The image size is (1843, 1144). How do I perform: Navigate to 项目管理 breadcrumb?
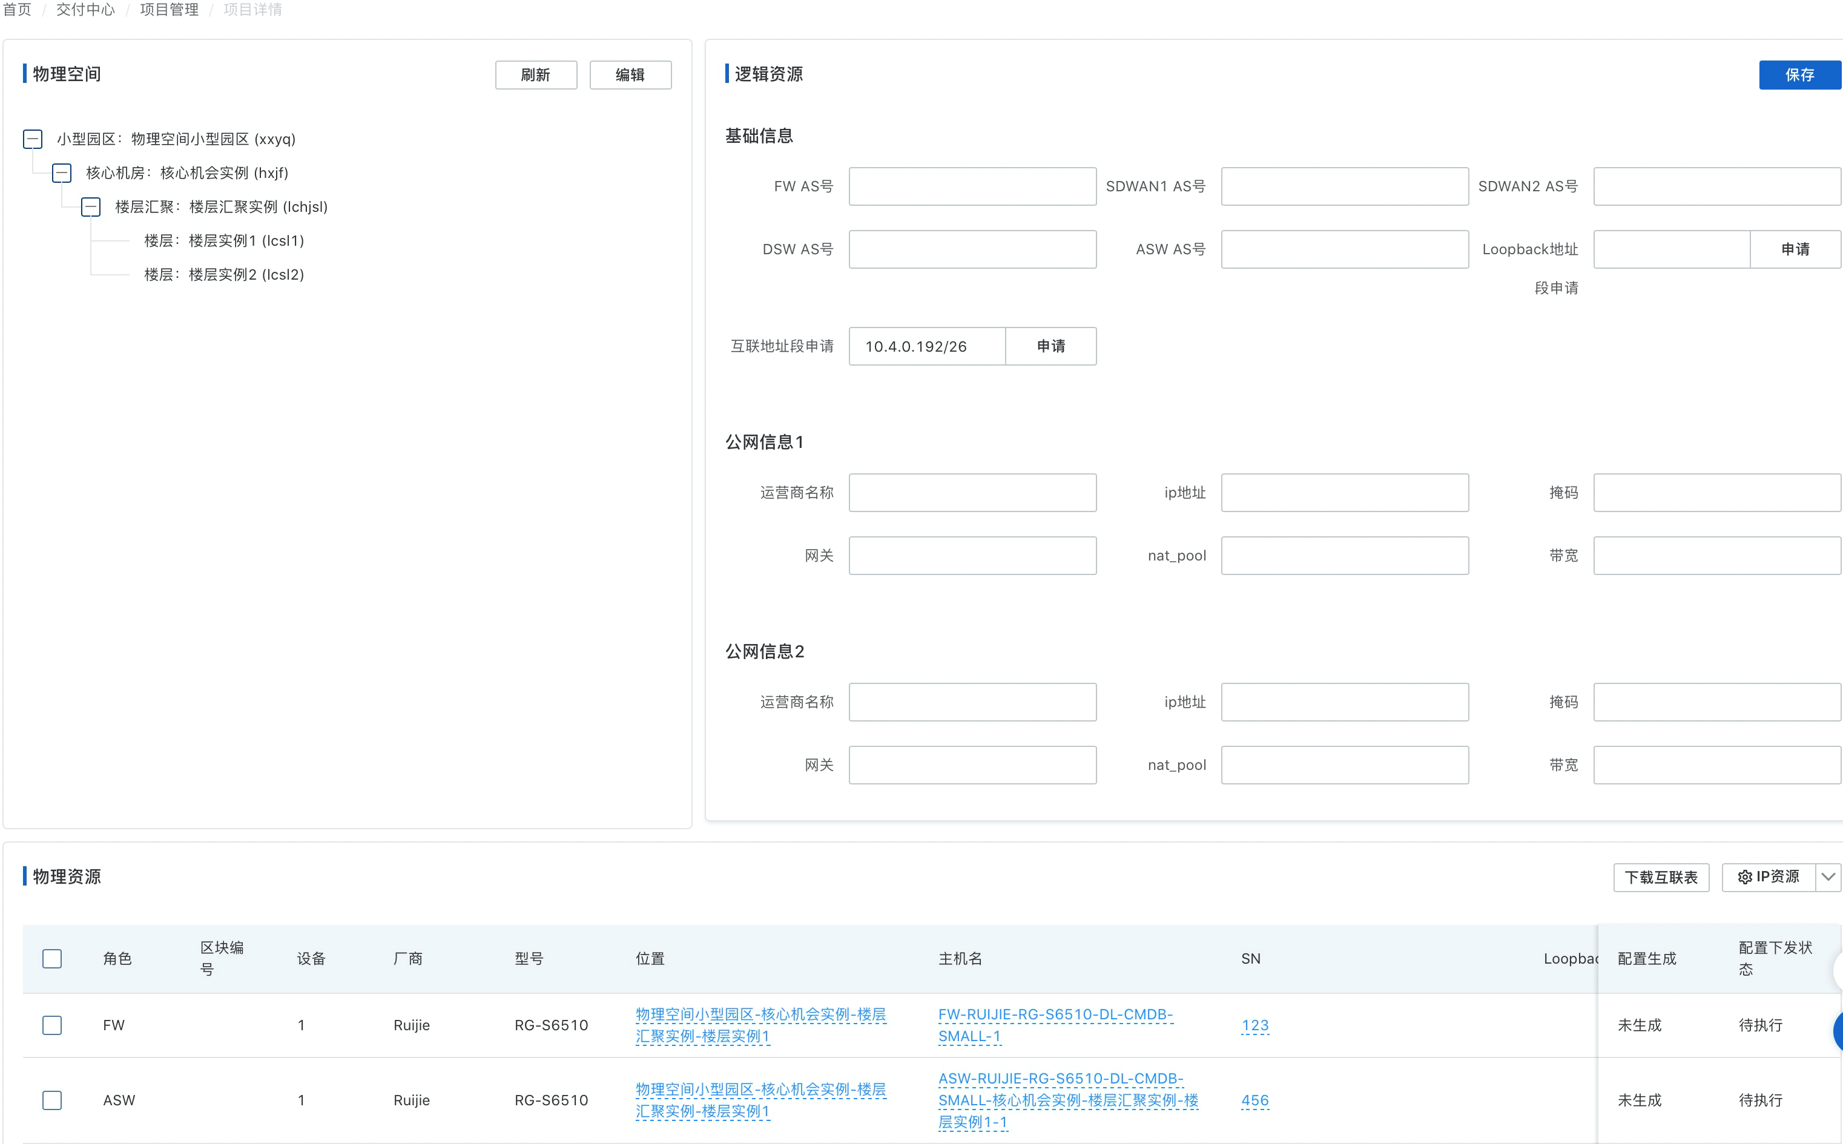pyautogui.click(x=169, y=10)
